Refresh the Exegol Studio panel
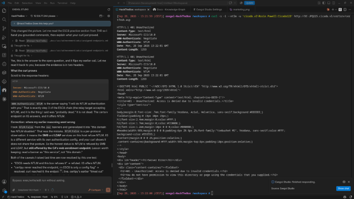This screenshot has height=199, width=354. point(109,9)
